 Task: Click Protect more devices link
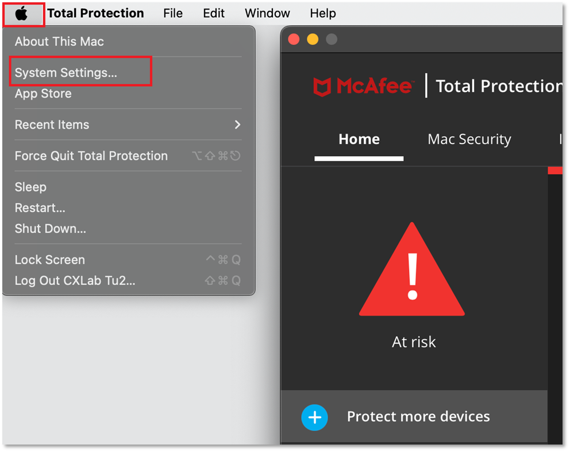pos(418,416)
